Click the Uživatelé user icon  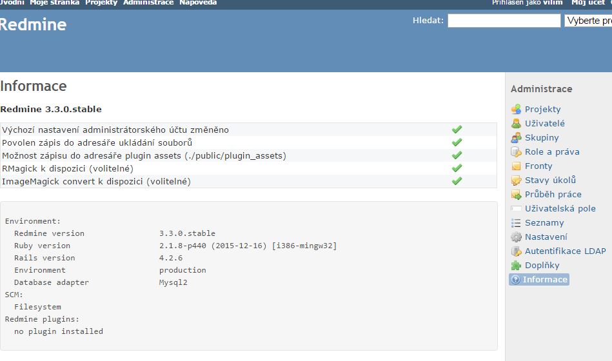pyautogui.click(x=516, y=123)
